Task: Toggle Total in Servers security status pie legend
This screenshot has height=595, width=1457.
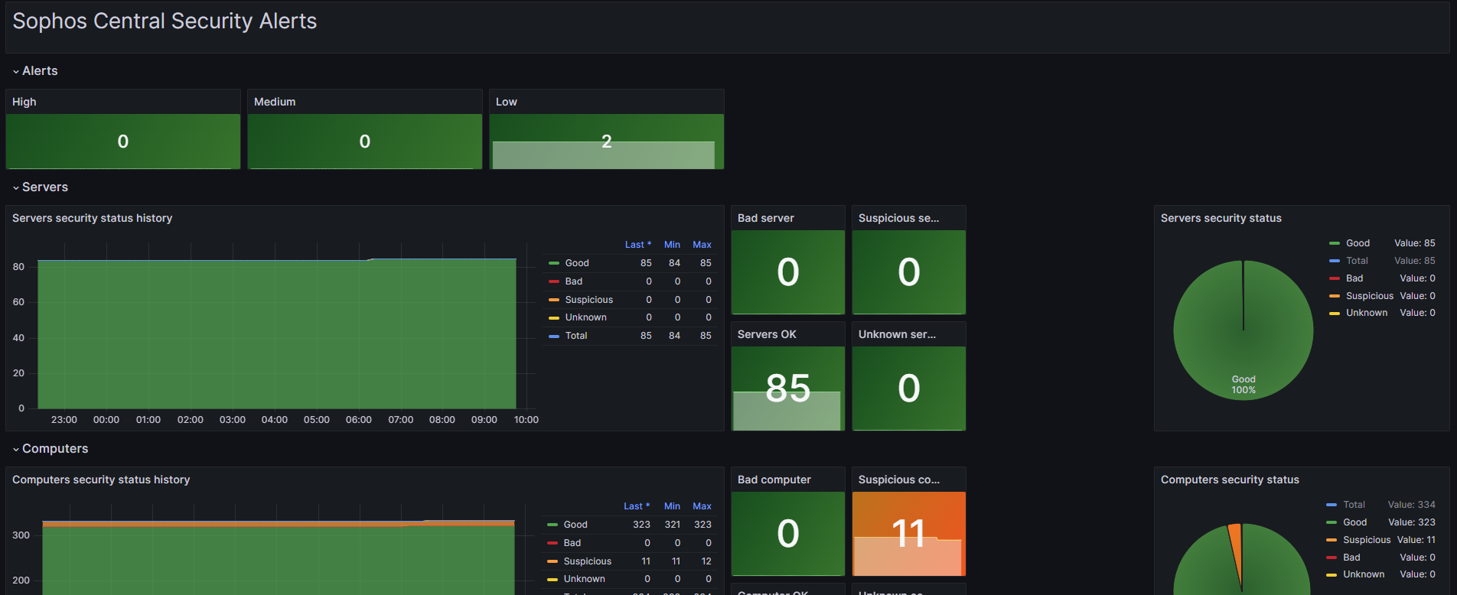Action: [x=1357, y=261]
